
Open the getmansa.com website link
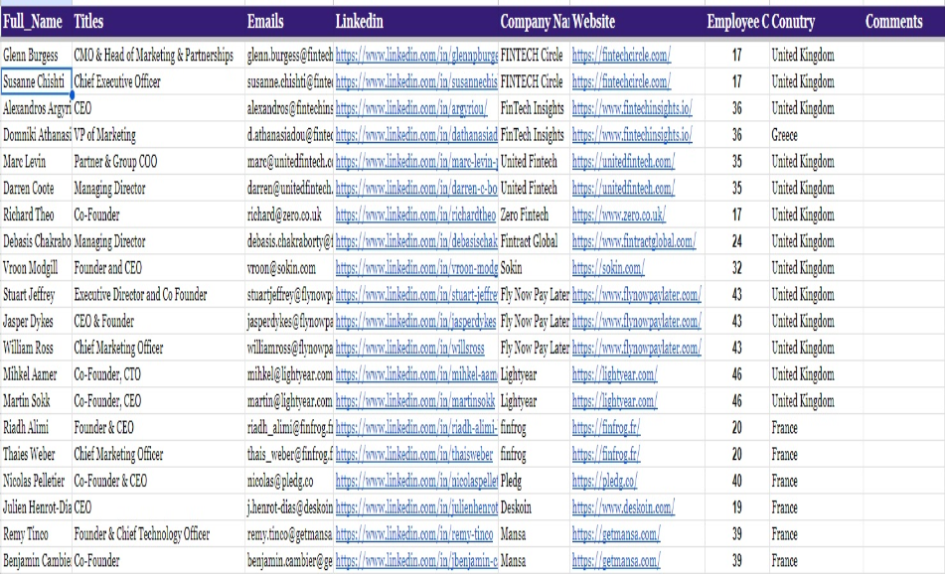617,534
